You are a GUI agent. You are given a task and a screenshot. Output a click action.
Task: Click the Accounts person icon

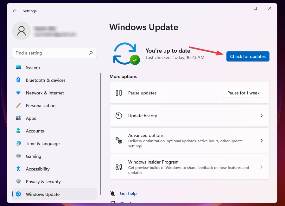18,131
